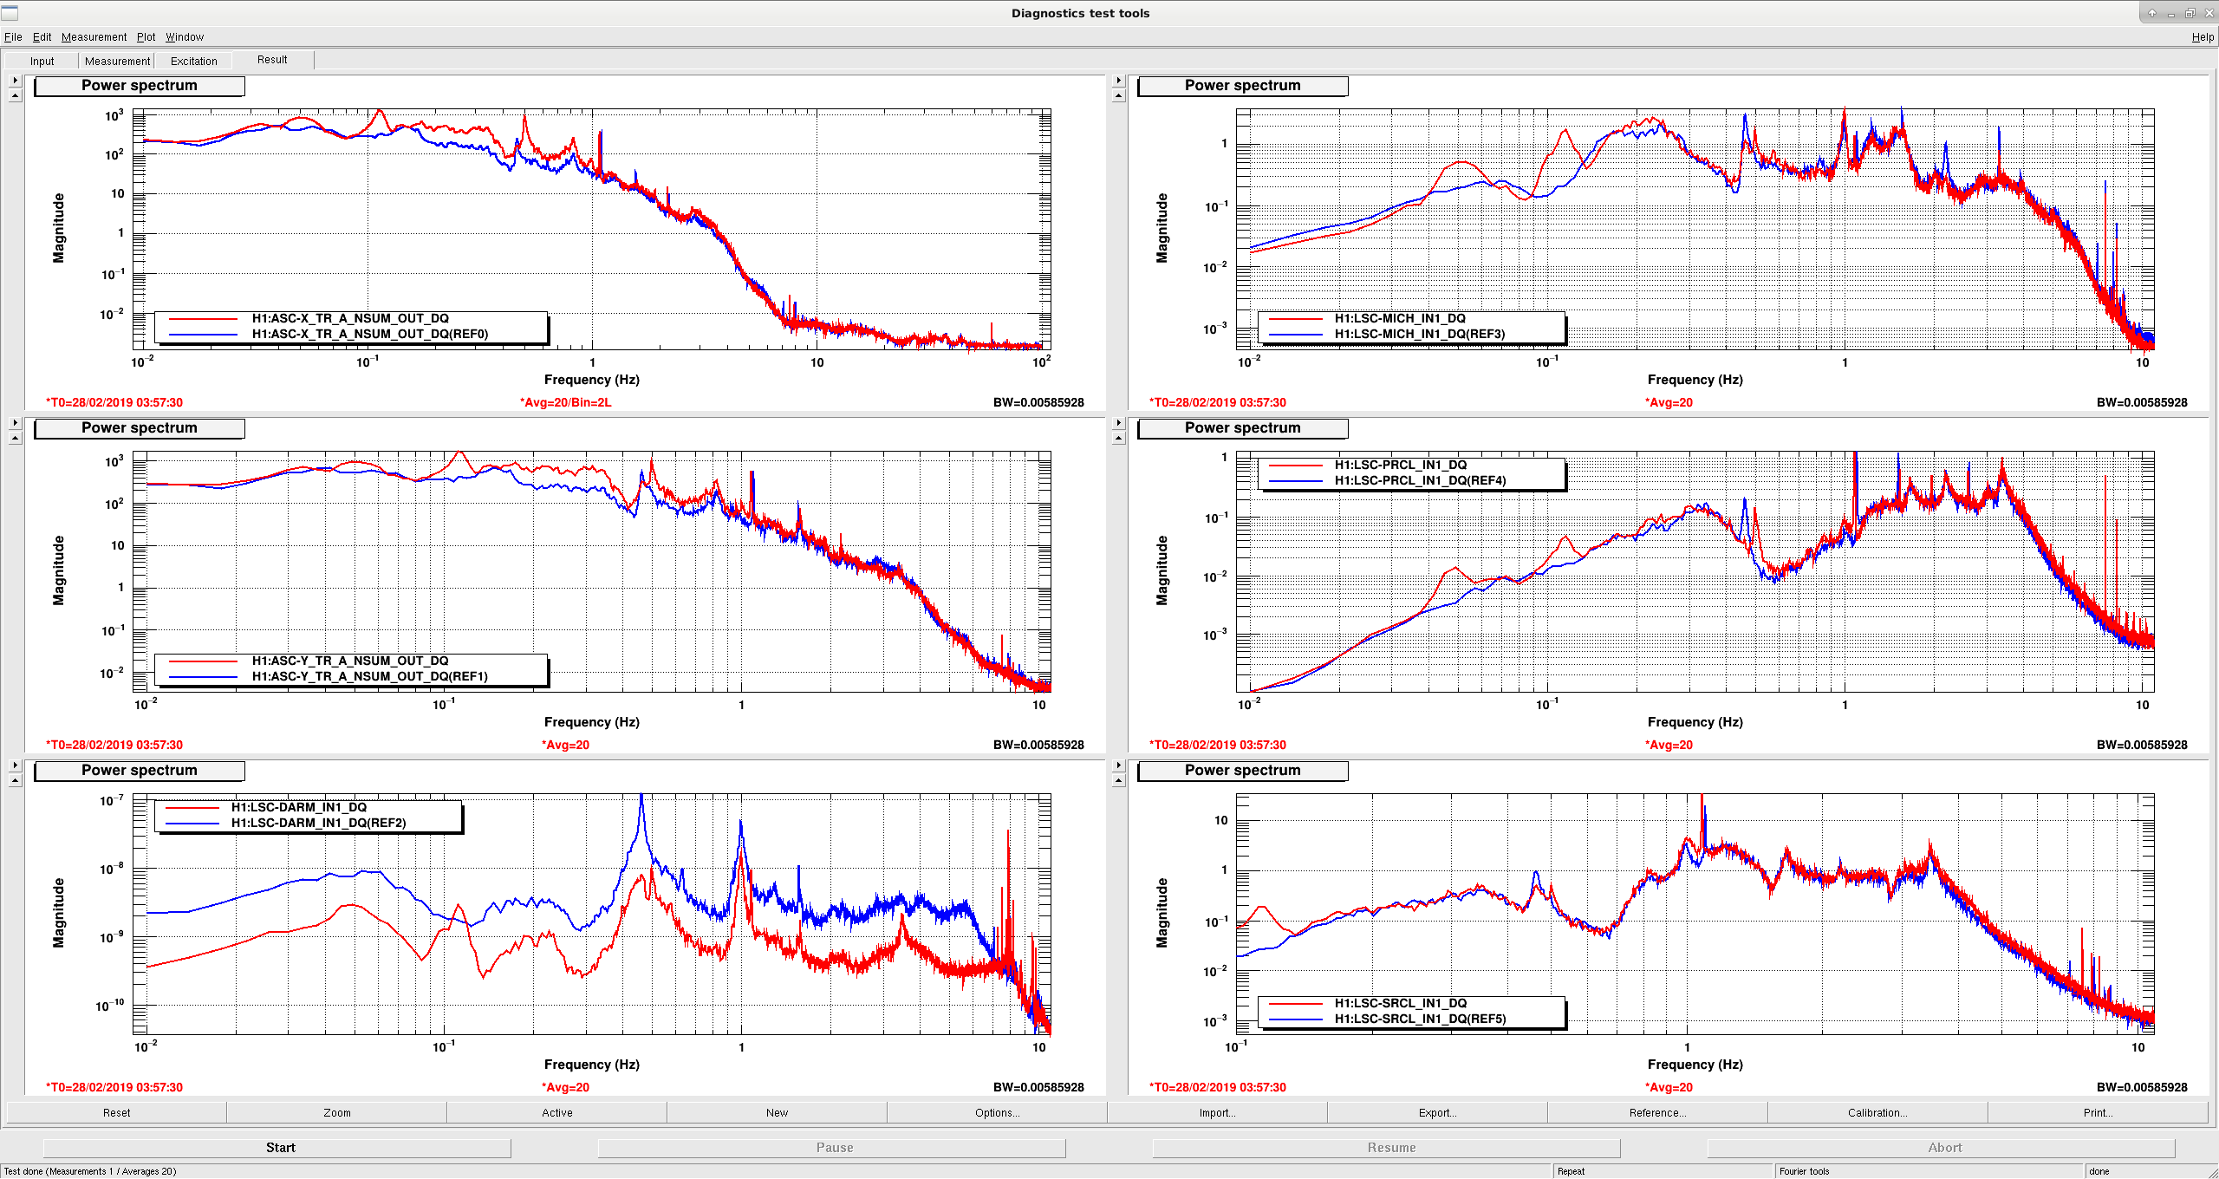Click right-arrow icon beside MICH Power spectrum plot
Viewport: 2219px width, 1179px height.
coord(1118,81)
